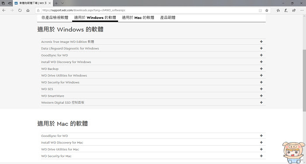Switch to 依產品檢視軟體 tab
The width and height of the screenshot is (306, 164).
pos(55,17)
